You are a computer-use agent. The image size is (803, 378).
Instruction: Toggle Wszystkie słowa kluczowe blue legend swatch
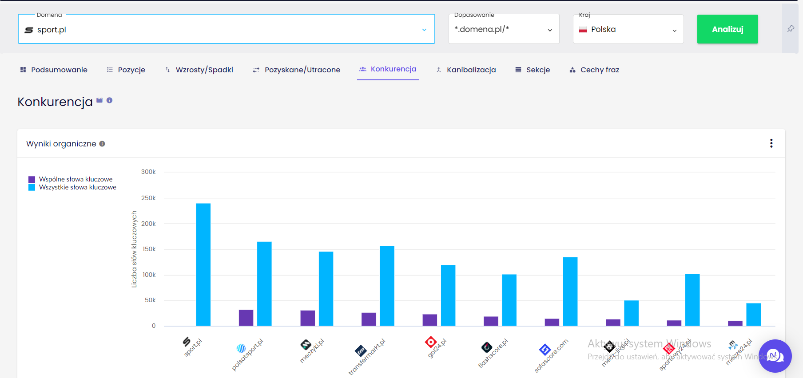pos(32,187)
